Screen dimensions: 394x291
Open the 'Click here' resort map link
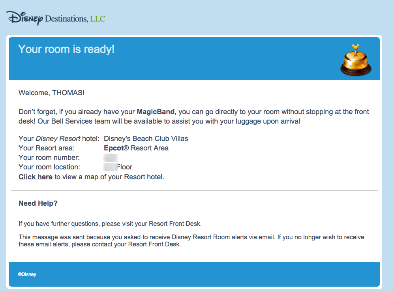36,177
